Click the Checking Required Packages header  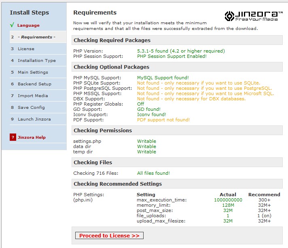177,40
